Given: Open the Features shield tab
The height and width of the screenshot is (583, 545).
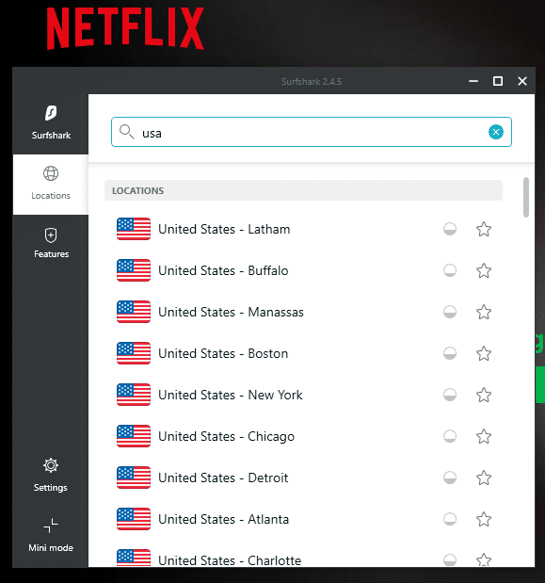Looking at the screenshot, I should coord(51,243).
